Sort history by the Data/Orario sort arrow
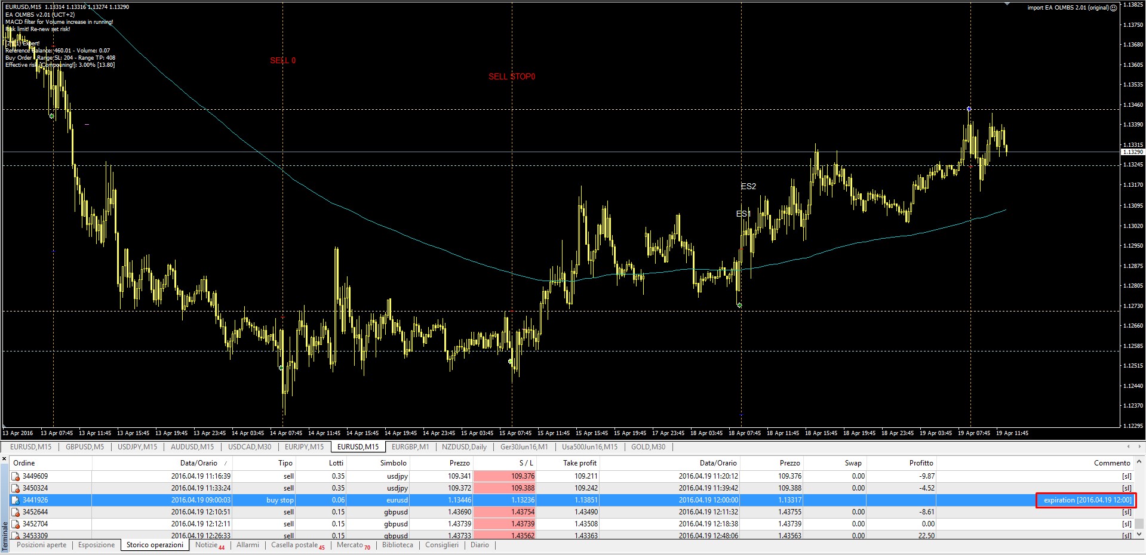The width and height of the screenshot is (1146, 555). click(225, 463)
